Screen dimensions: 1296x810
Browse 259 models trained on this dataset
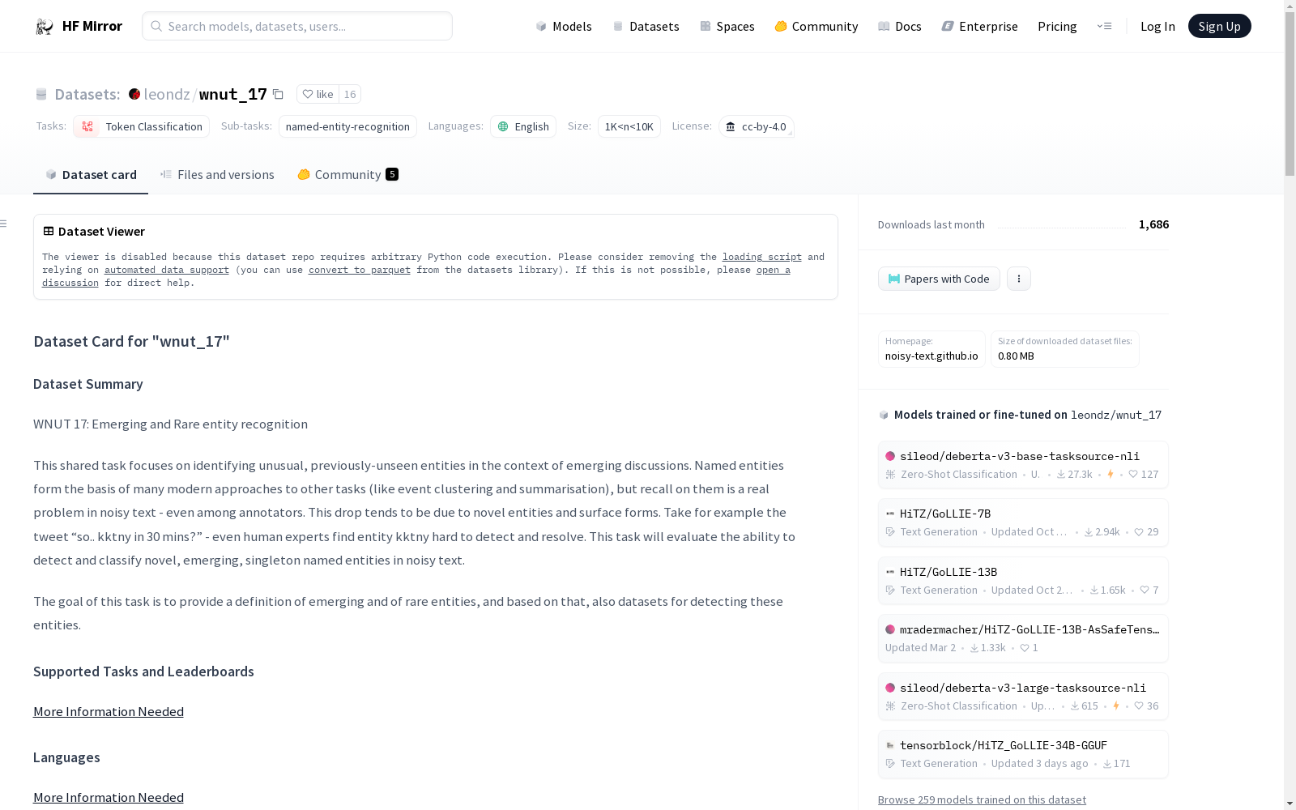pyautogui.click(x=982, y=799)
